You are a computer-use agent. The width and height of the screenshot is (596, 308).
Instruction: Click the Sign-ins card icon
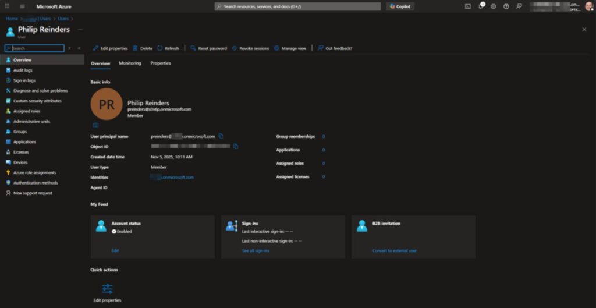point(232,226)
